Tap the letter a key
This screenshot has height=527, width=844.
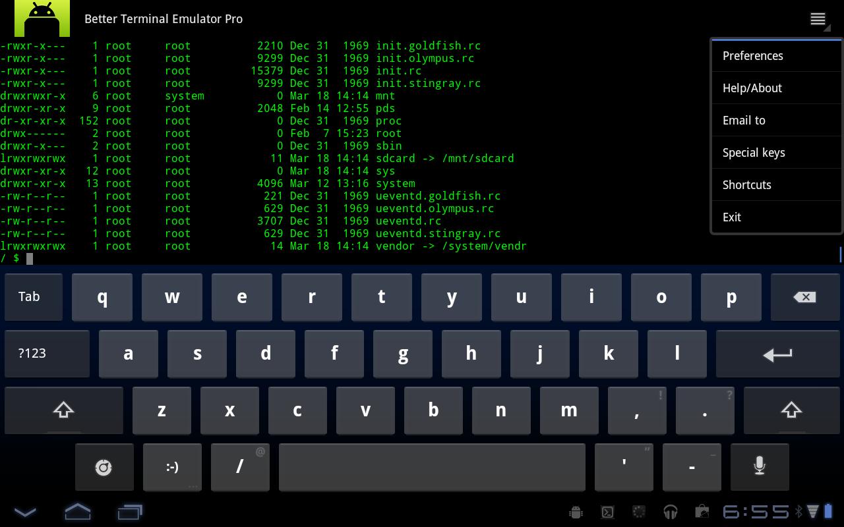129,354
